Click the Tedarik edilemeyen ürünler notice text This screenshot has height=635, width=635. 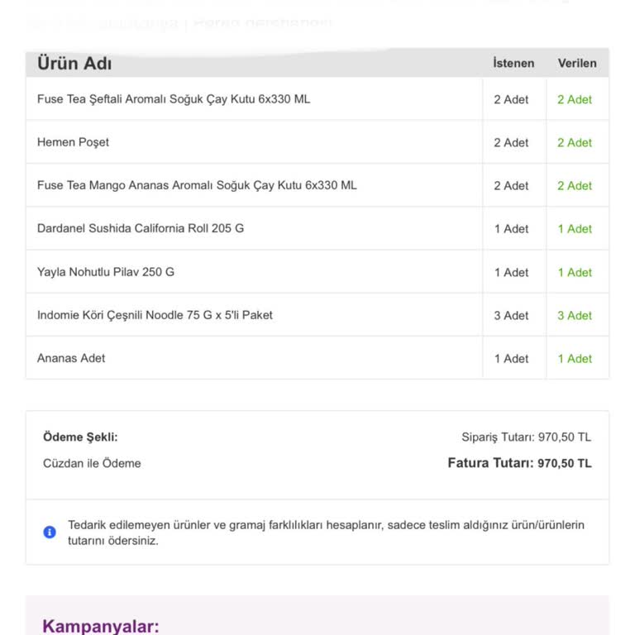coord(326,532)
